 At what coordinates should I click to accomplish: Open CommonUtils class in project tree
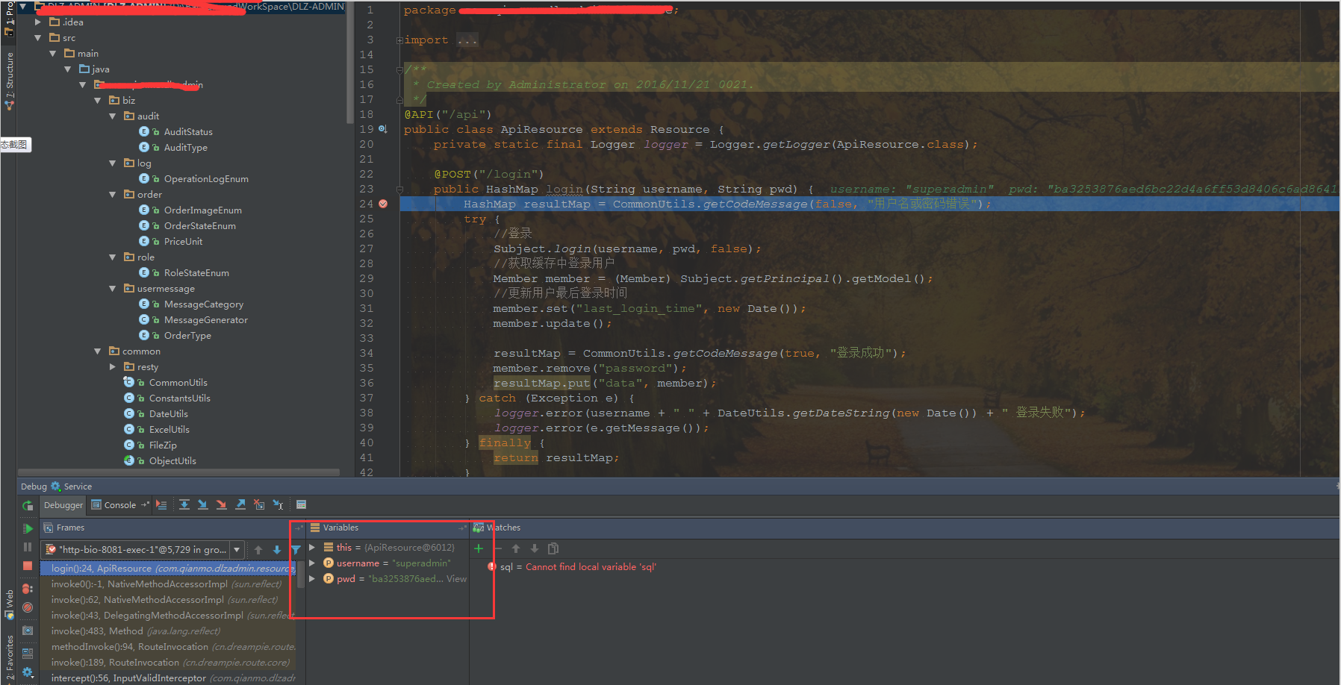pos(178,383)
